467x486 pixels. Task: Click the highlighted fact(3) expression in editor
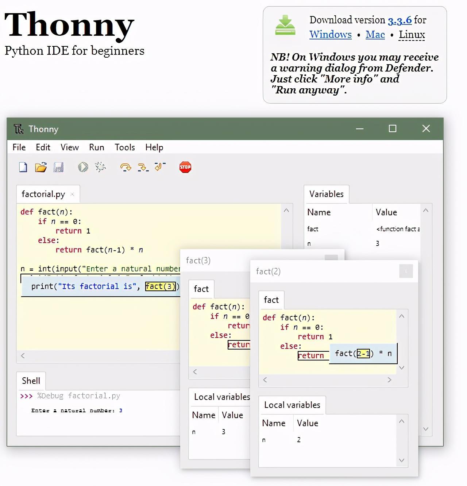(161, 286)
